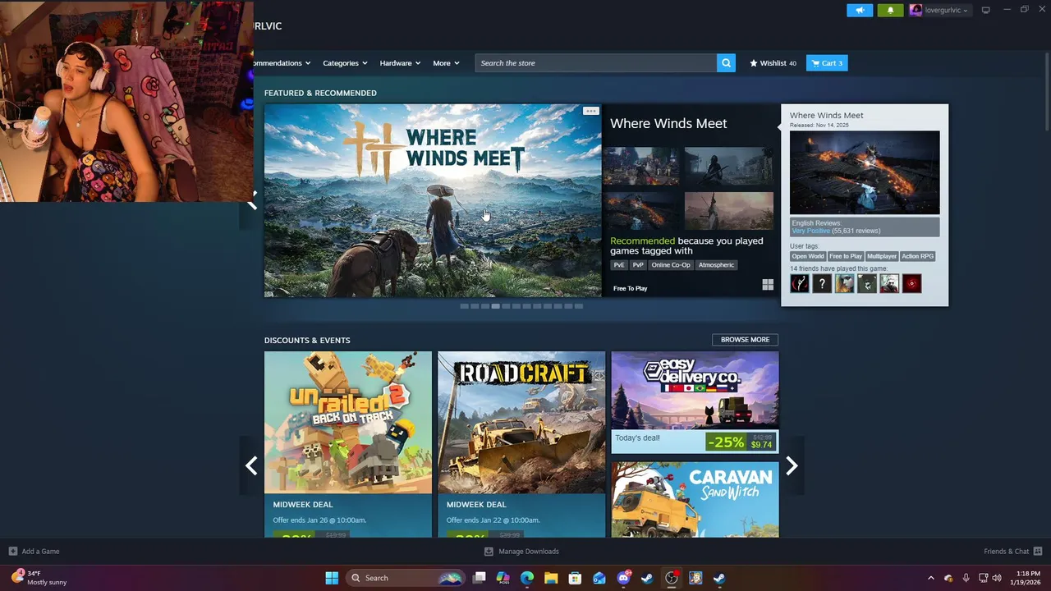Click Very Positive reviews link
The image size is (1051, 591).
[x=810, y=231]
